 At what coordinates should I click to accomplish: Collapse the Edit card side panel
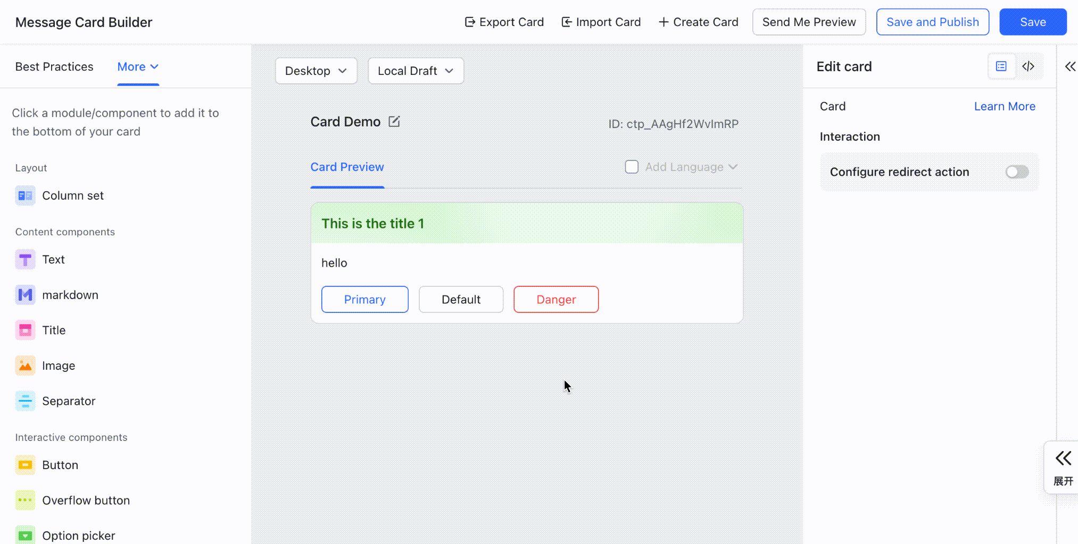pyautogui.click(x=1070, y=66)
